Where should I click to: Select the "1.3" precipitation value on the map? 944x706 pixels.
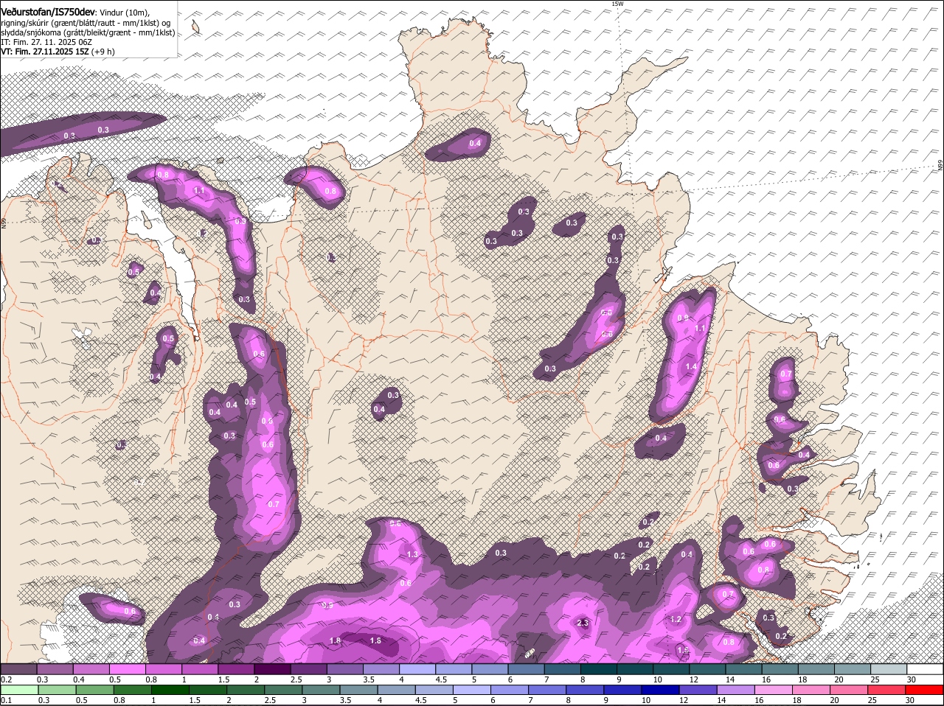click(412, 554)
